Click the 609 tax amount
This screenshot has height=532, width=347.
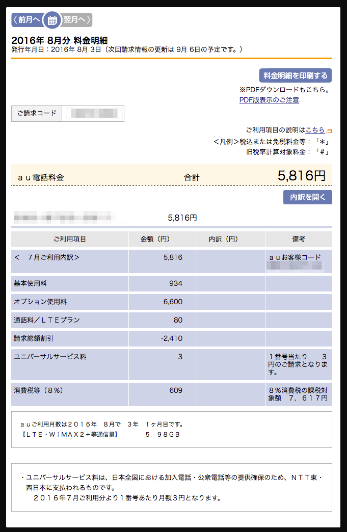(176, 390)
